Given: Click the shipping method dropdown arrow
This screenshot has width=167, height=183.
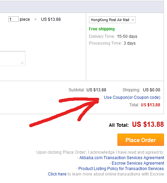Looking at the screenshot, I should click(x=133, y=20).
